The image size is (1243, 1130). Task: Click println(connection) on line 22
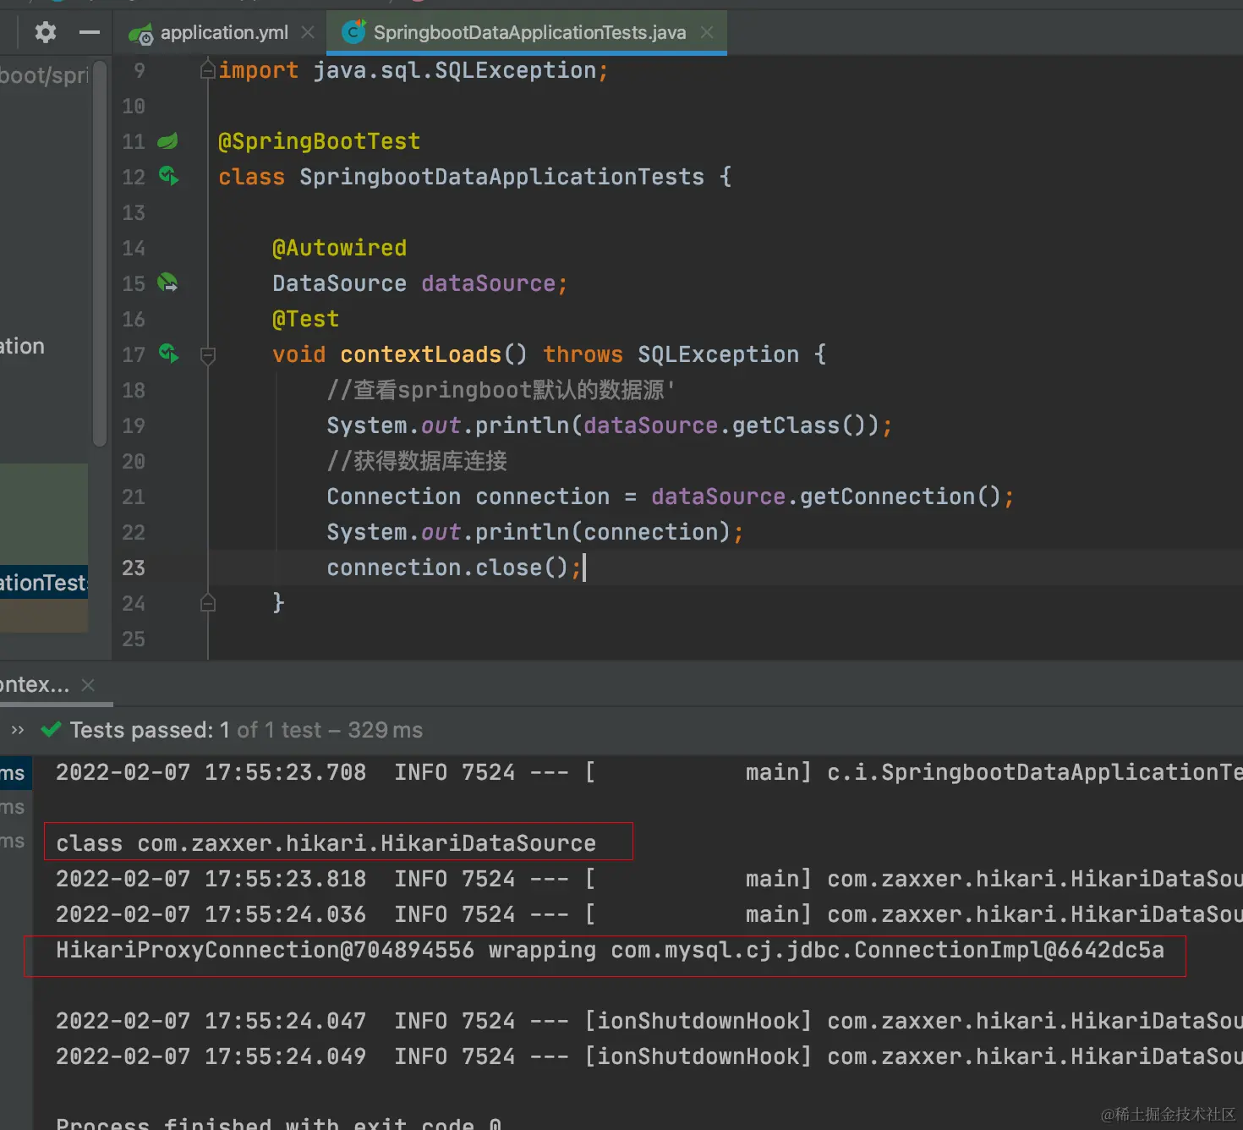(603, 532)
